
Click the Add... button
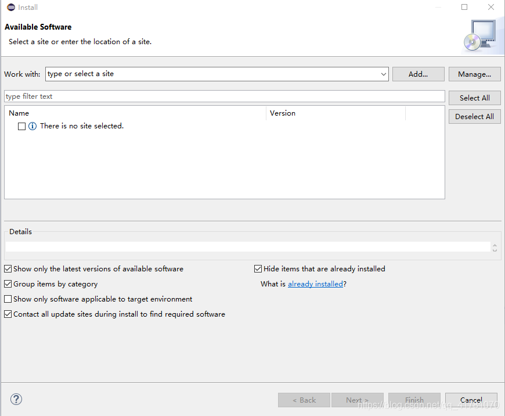419,74
